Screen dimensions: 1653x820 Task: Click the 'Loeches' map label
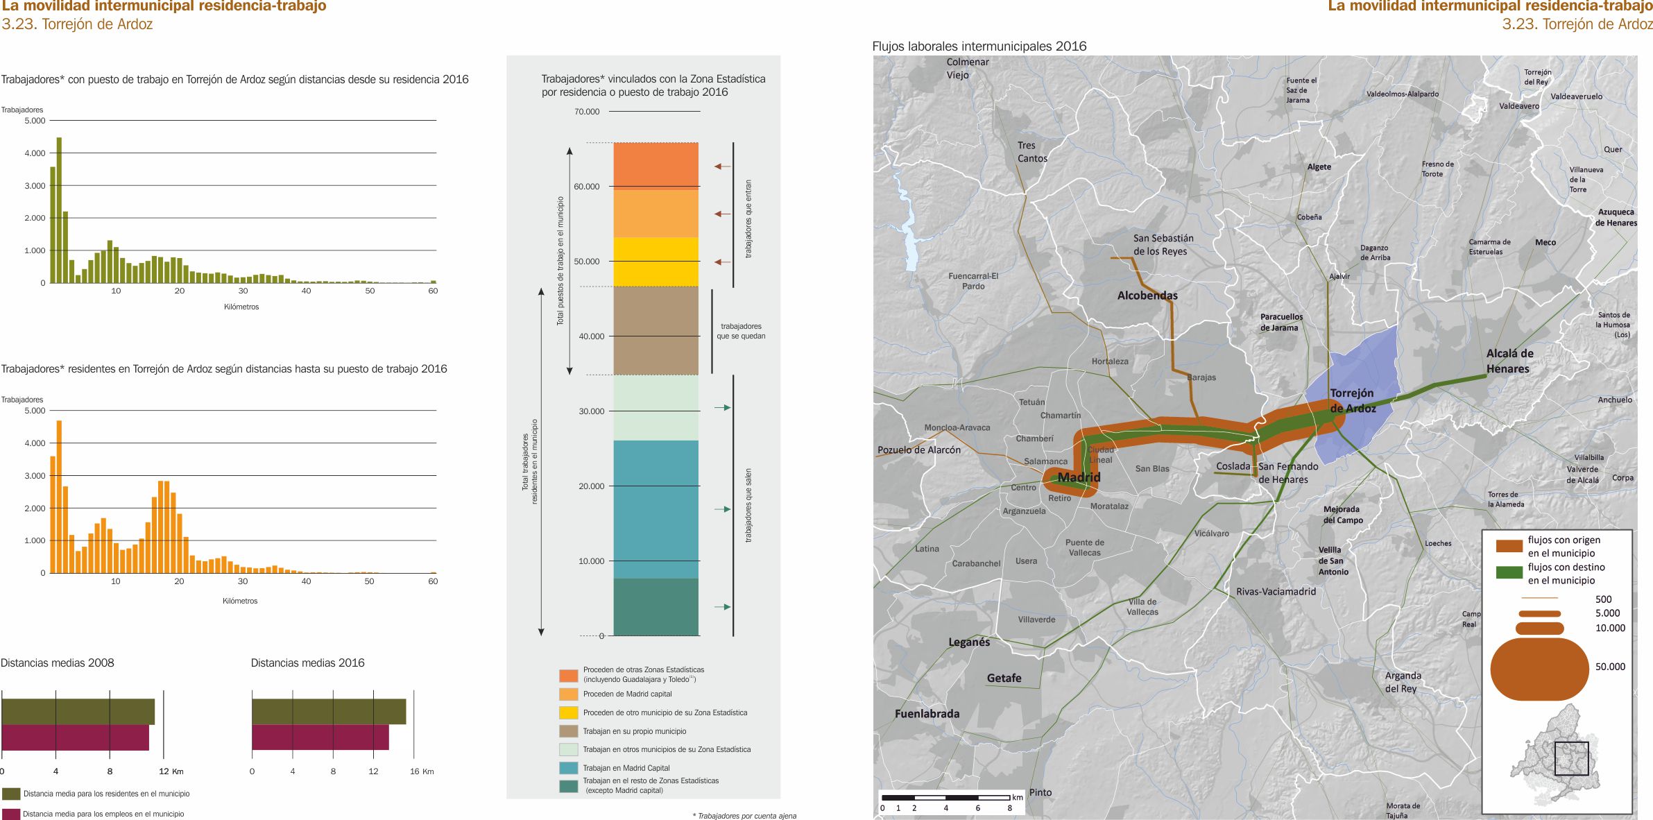pyautogui.click(x=1438, y=543)
